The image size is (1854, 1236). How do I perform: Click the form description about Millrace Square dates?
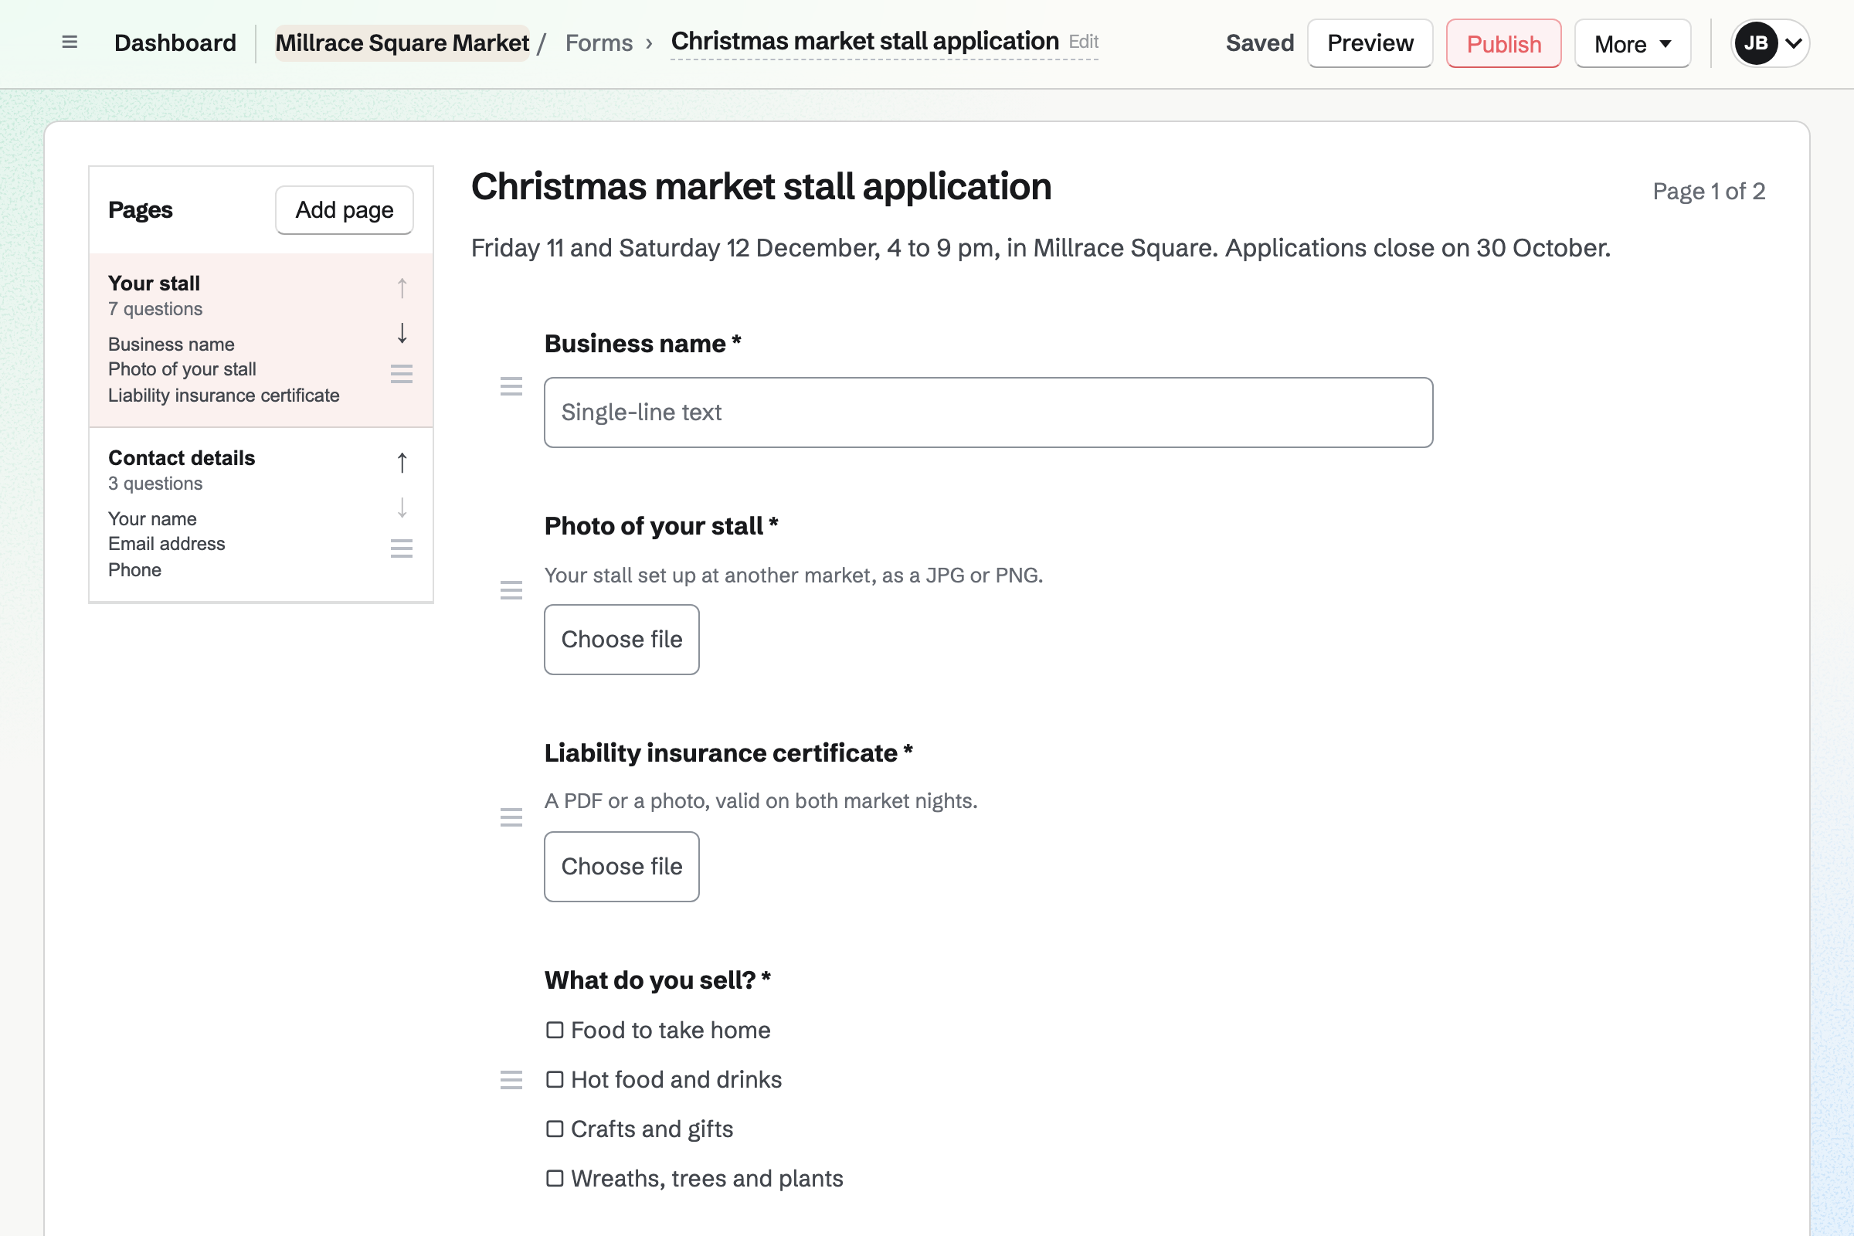click(x=1041, y=248)
